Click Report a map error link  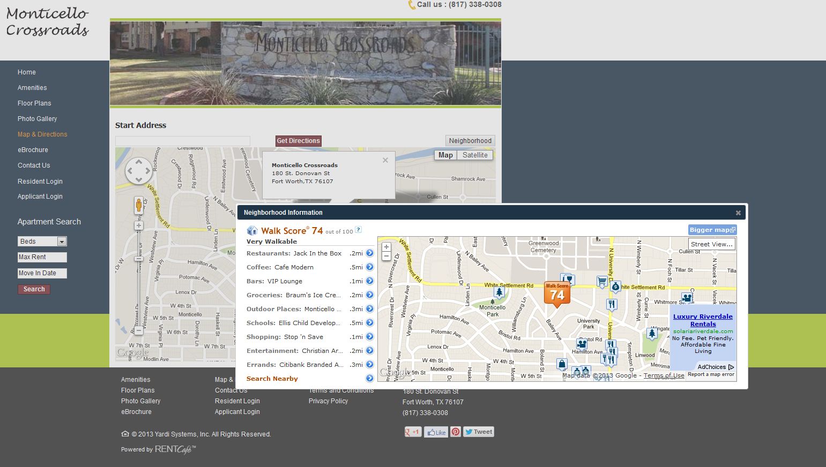click(711, 374)
